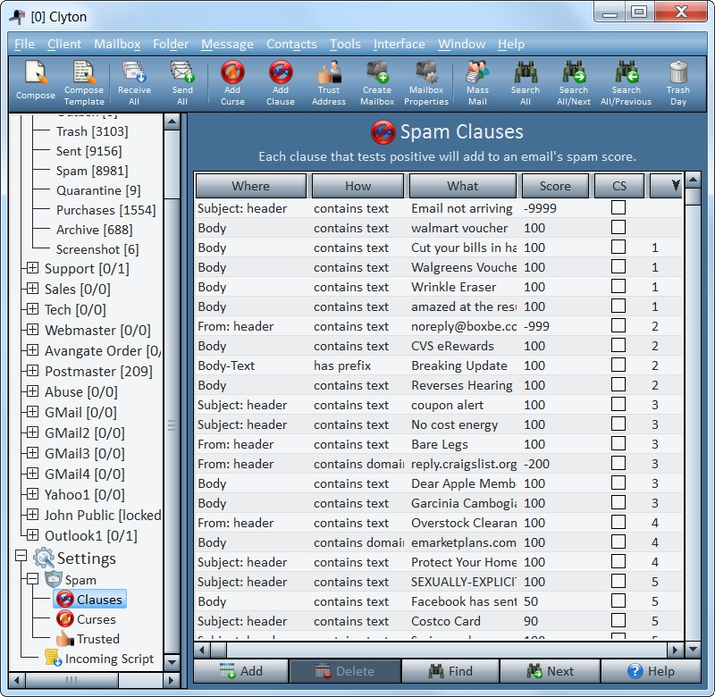The width and height of the screenshot is (715, 697).
Task: Open the Tools menu
Action: point(345,44)
